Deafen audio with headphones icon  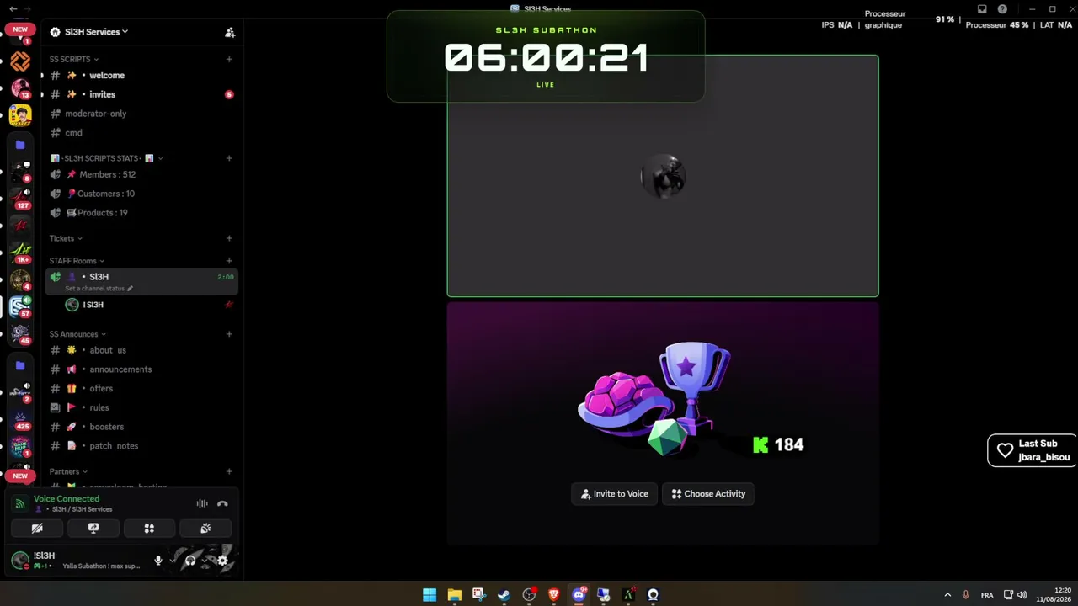click(190, 561)
